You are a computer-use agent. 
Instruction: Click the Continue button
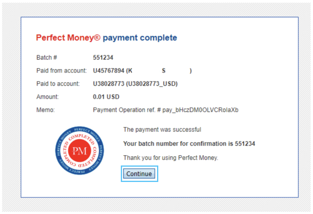pyautogui.click(x=139, y=174)
